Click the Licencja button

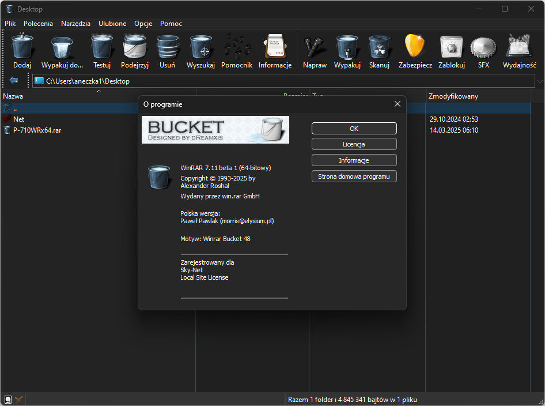point(354,144)
